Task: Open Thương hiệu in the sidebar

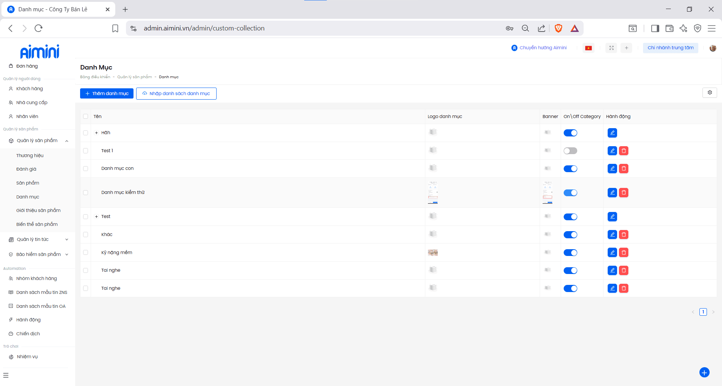Action: [x=30, y=156]
